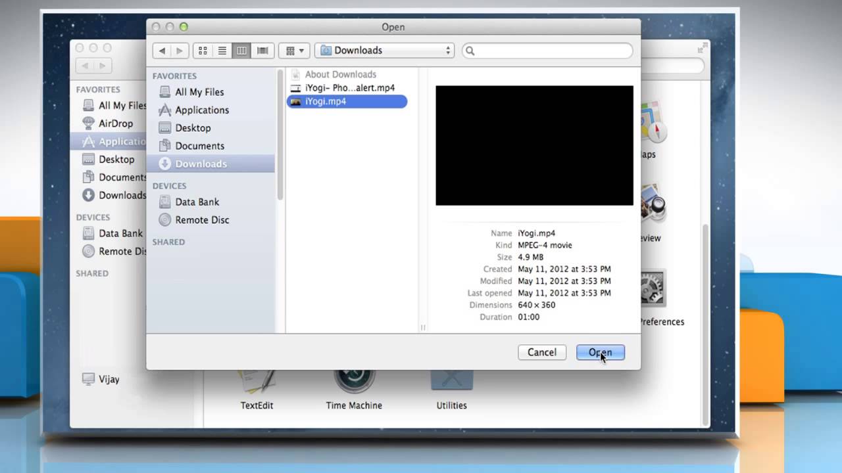Click the column resize handle in dialog
This screenshot has height=473, width=842.
[423, 327]
